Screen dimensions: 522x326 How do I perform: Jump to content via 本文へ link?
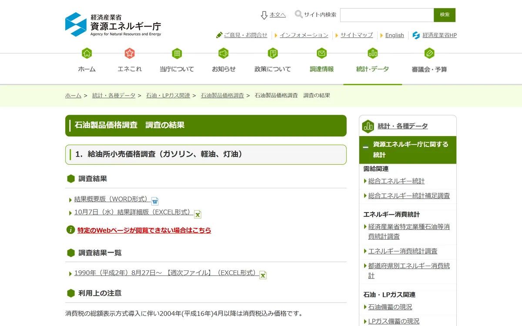coord(278,15)
